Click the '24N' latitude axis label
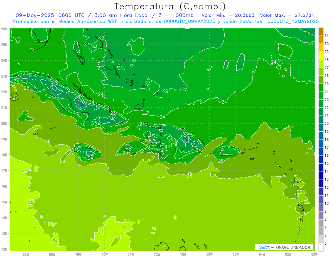Screen dimensions: 334x258 4,60
